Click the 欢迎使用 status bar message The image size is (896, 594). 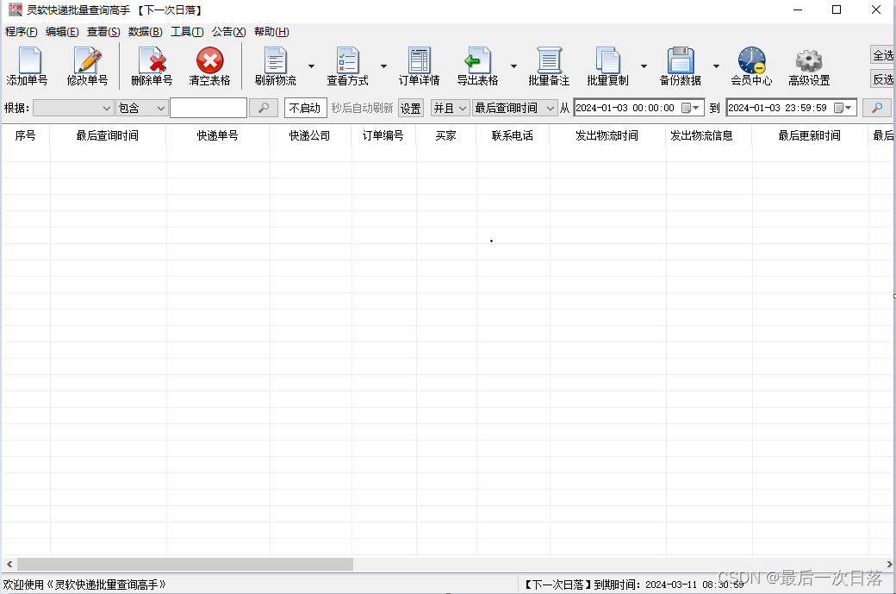[x=84, y=585]
